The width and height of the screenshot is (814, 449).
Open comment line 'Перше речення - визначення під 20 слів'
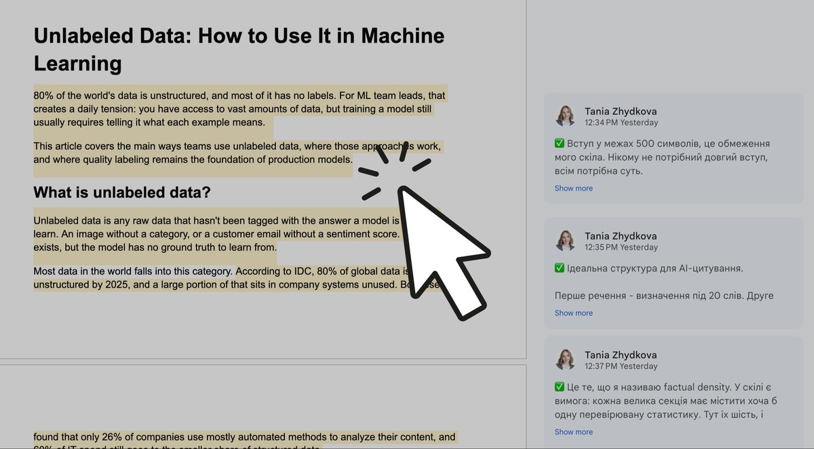[664, 296]
